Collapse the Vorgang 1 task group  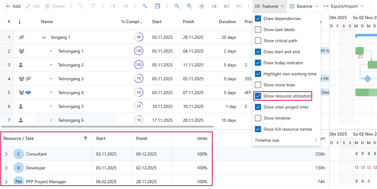coord(44,38)
